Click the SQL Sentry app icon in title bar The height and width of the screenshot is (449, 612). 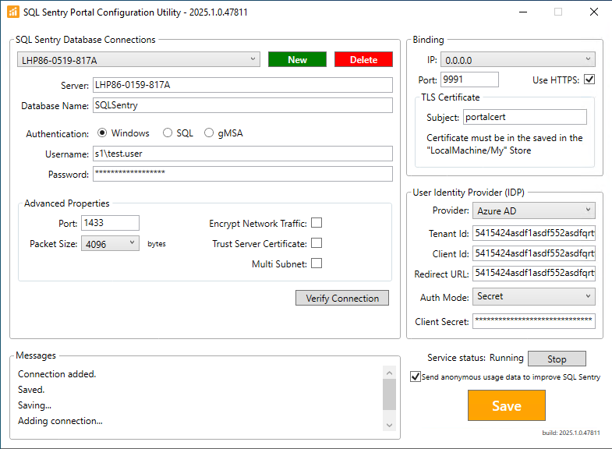point(12,12)
